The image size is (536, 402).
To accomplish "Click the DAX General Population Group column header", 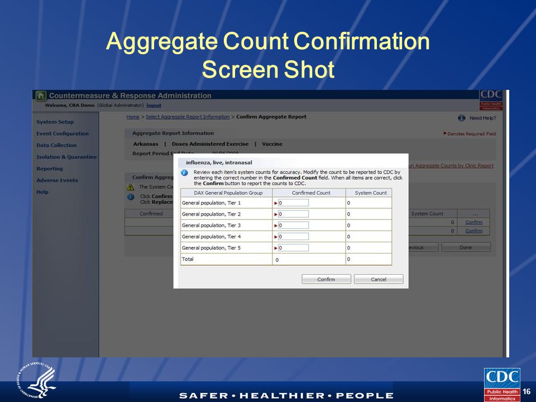I will [228, 193].
